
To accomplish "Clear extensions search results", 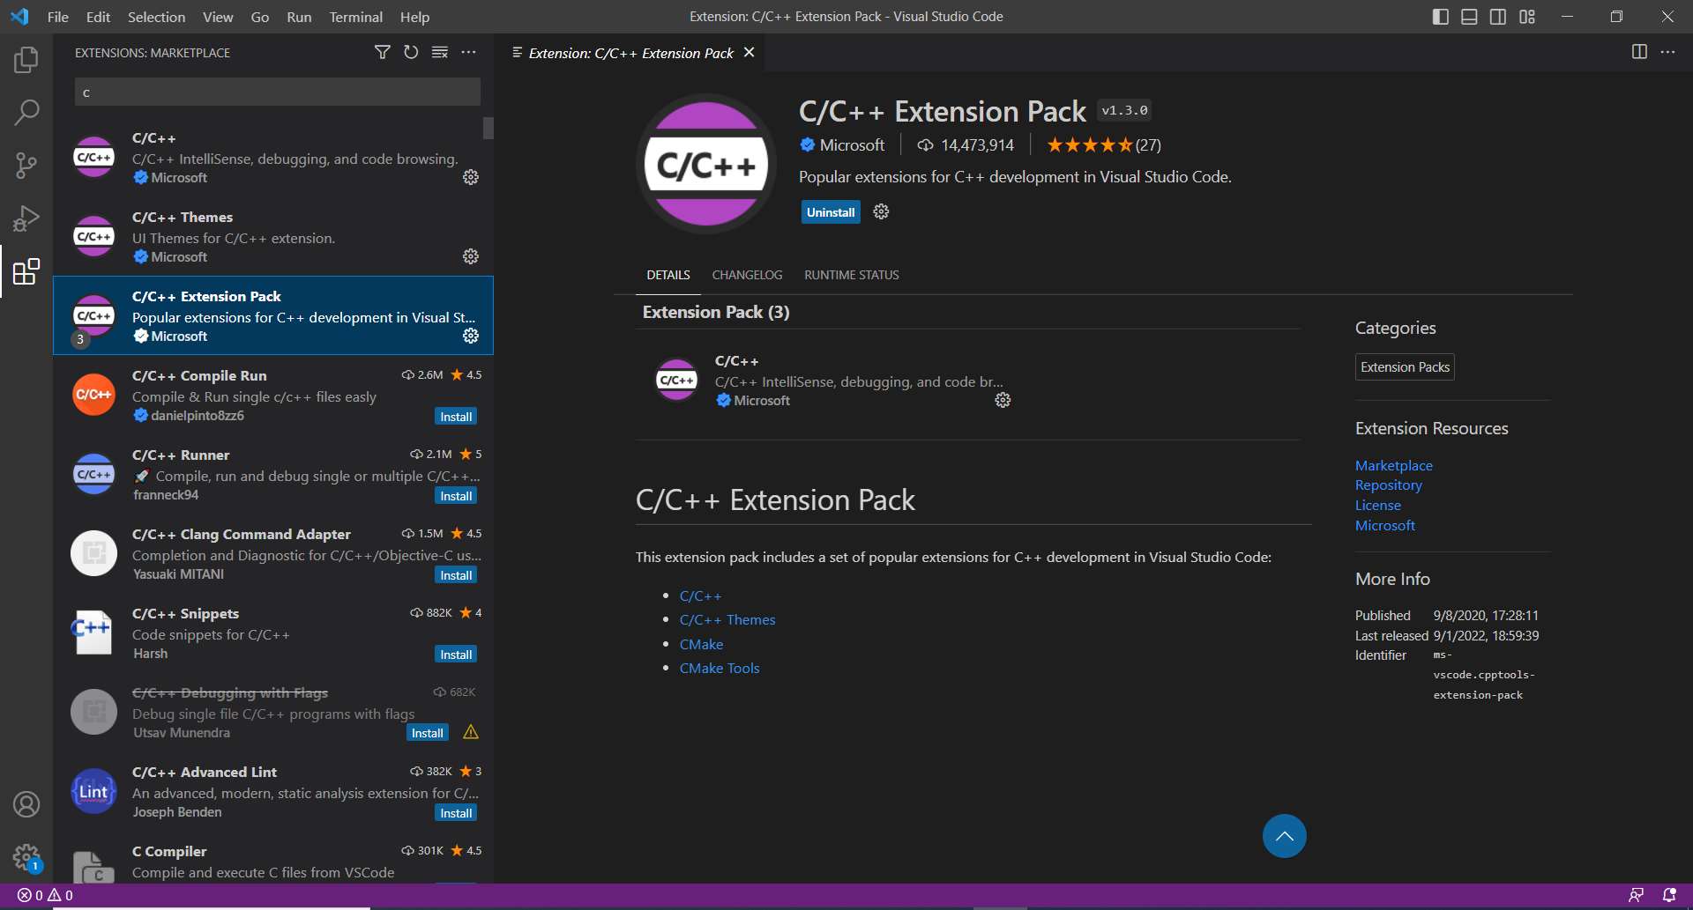I will coord(440,53).
